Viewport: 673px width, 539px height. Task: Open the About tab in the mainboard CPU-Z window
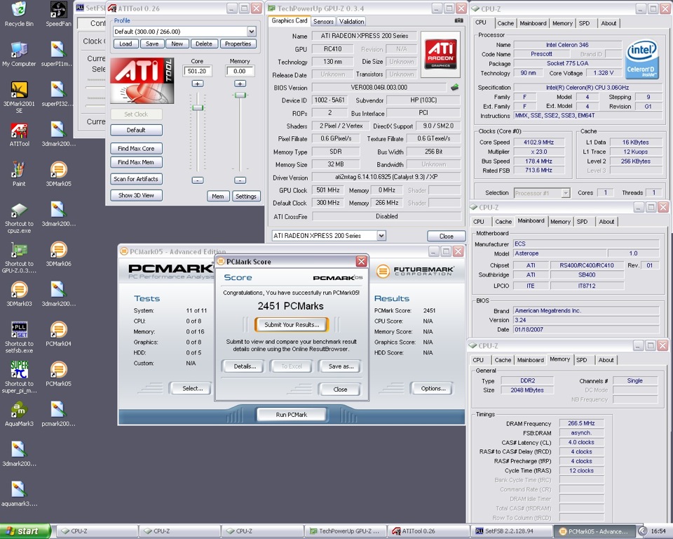(606, 222)
